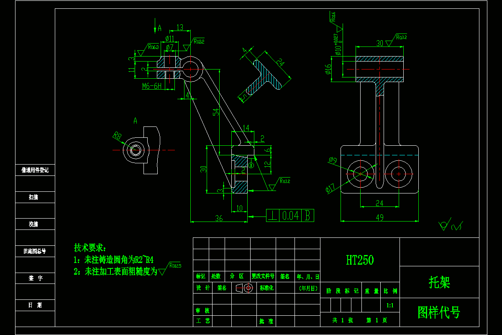502x335 pixels.
Task: Click the projection symbol in title block
Action: (244, 288)
